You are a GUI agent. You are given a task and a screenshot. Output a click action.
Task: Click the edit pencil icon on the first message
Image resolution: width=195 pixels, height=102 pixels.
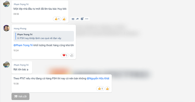click(82, 19)
